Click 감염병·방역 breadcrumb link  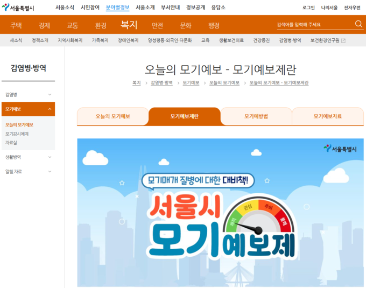coord(161,83)
